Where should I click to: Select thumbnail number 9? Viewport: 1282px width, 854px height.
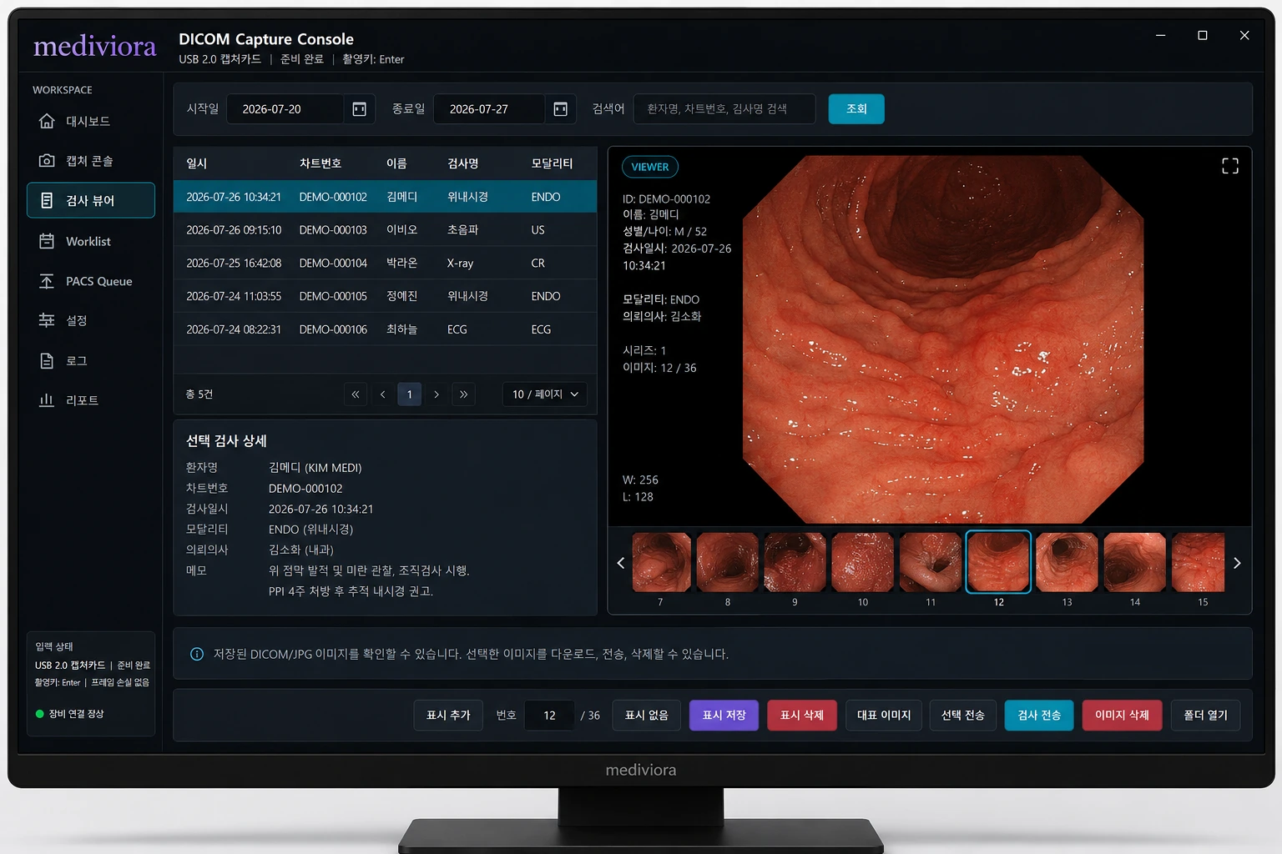point(795,563)
